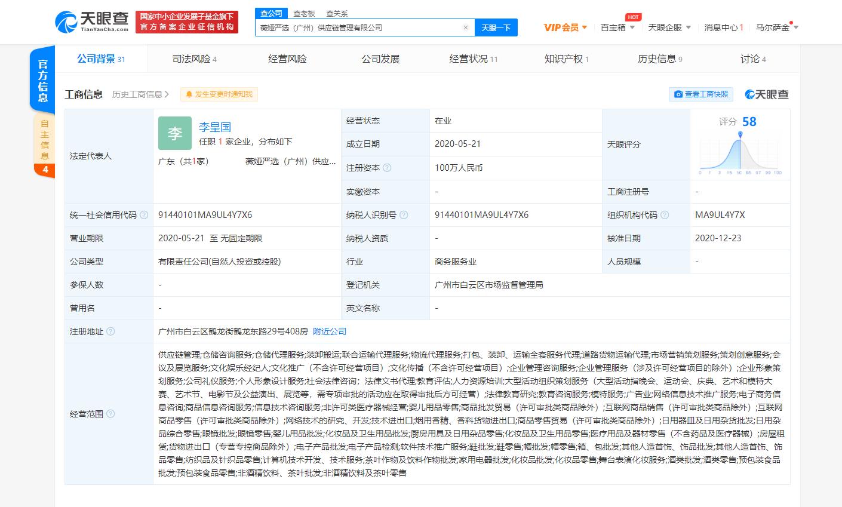Open 消息中心 notifications
Viewport: 842px width, 507px height.
724,27
